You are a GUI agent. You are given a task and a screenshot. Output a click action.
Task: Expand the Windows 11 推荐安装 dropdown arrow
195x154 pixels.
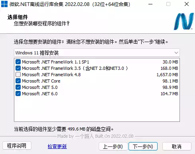pyautogui.click(x=176, y=53)
